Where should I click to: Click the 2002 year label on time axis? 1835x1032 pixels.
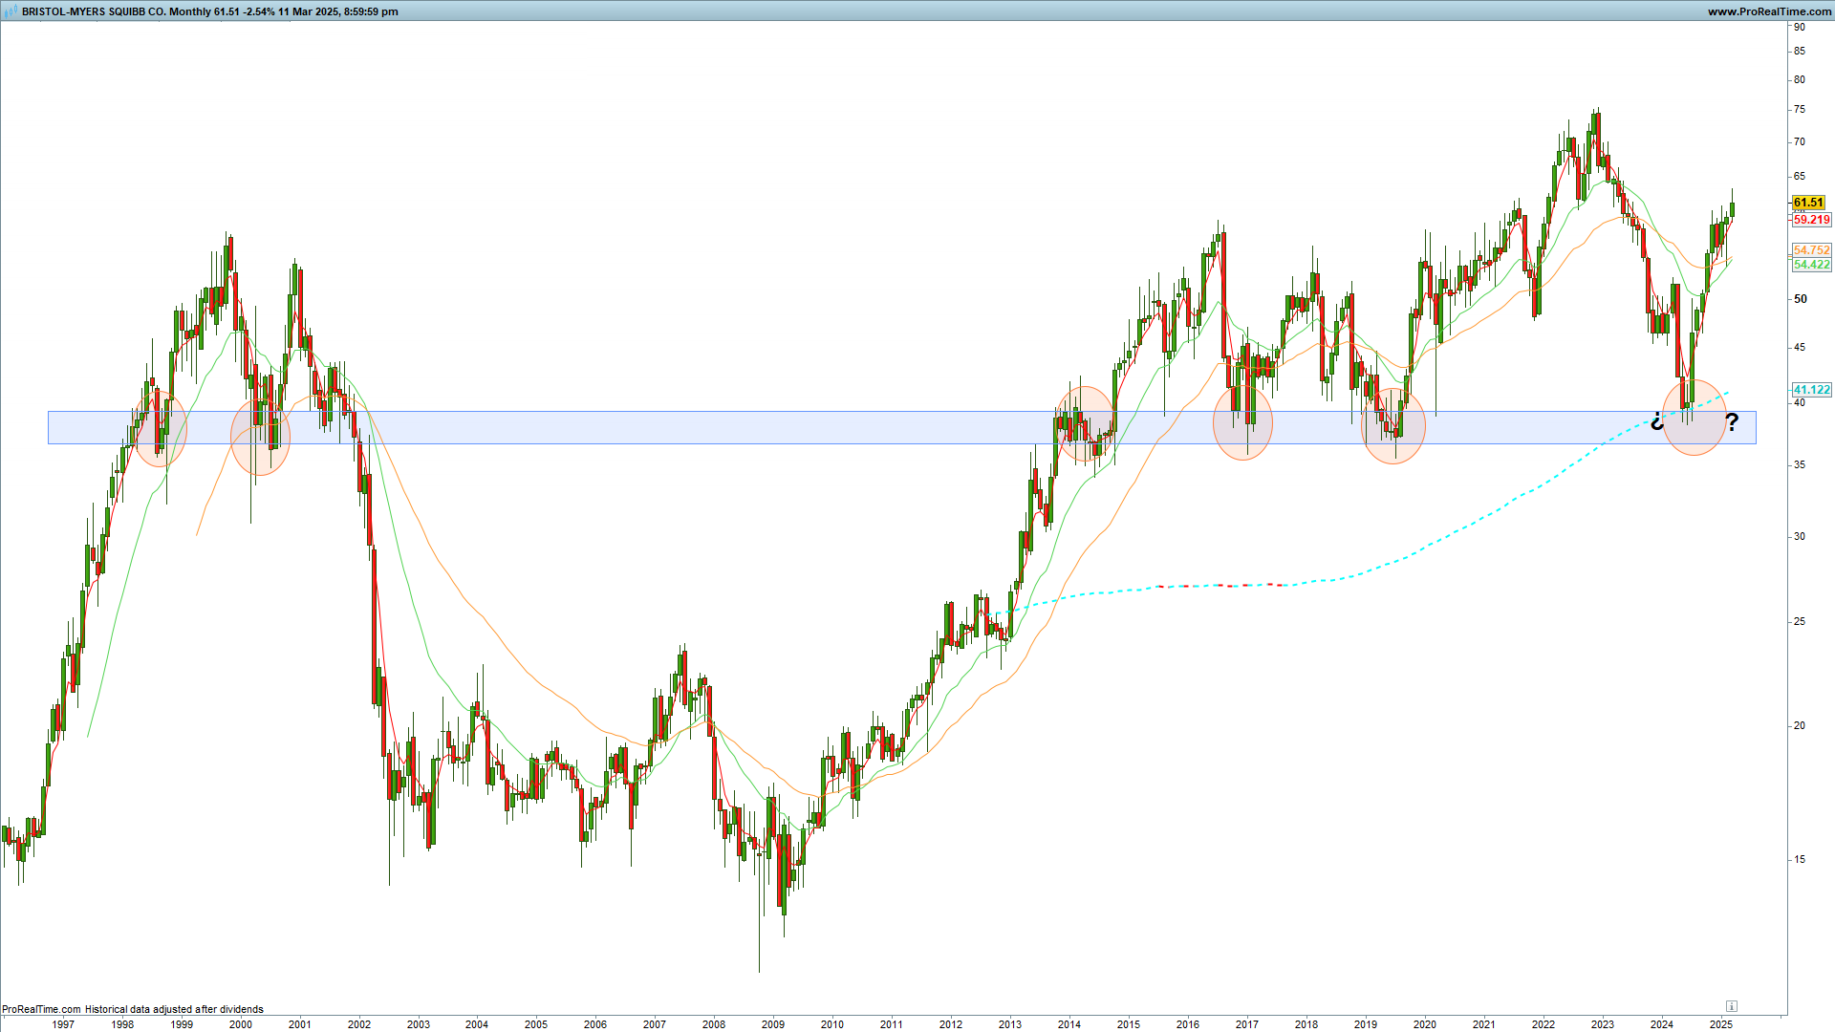359,1024
